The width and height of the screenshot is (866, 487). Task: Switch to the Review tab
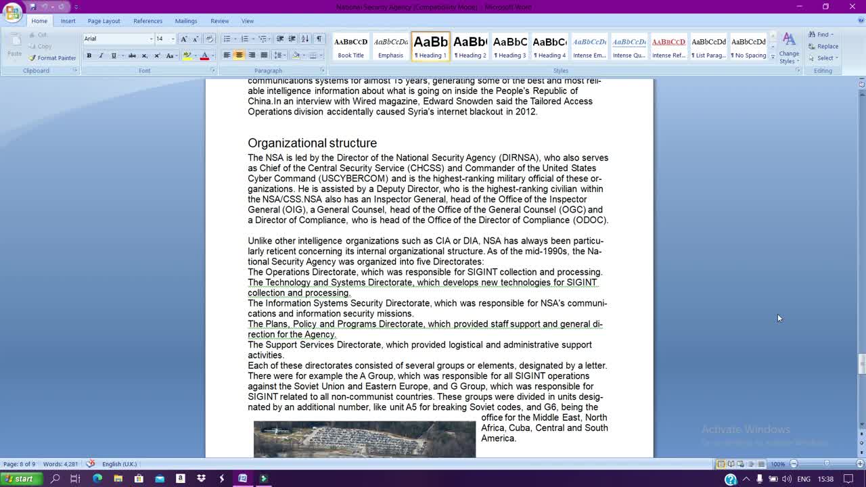pos(219,21)
